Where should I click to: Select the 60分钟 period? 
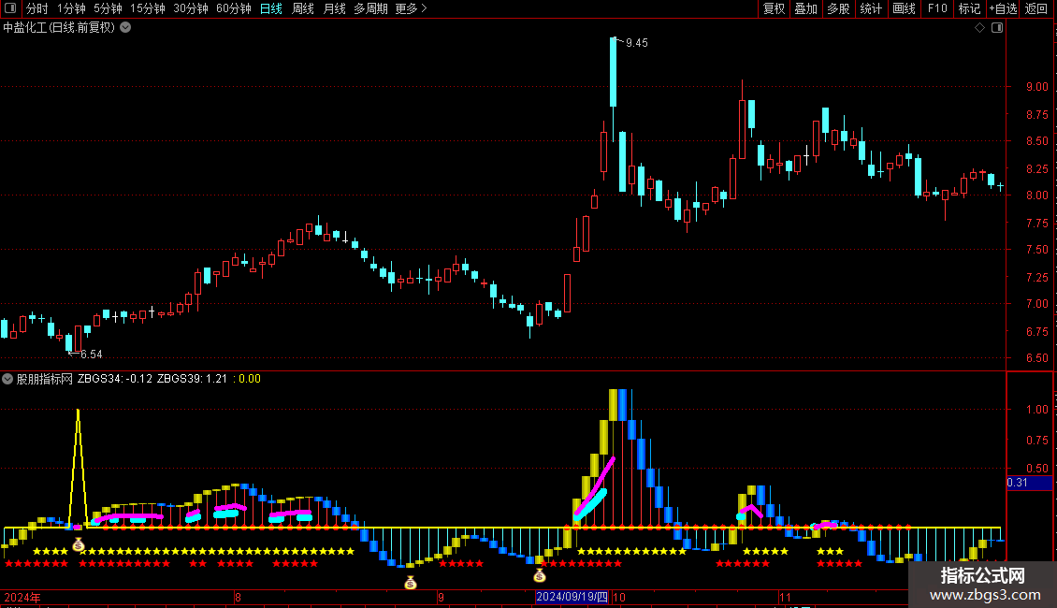point(234,8)
